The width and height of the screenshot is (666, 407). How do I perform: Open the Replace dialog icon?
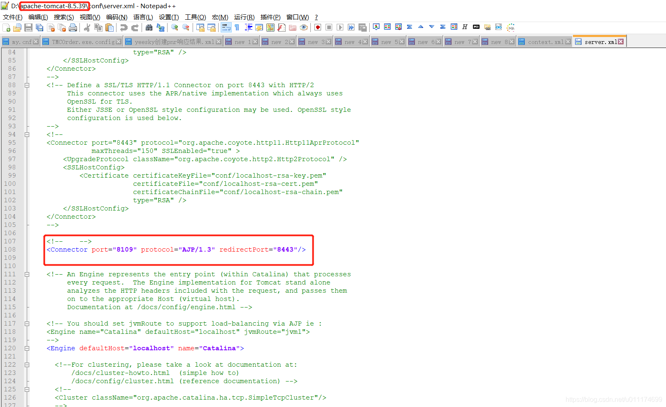tap(160, 28)
